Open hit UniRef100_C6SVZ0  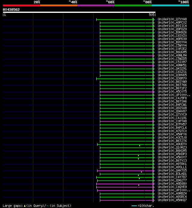172,36
